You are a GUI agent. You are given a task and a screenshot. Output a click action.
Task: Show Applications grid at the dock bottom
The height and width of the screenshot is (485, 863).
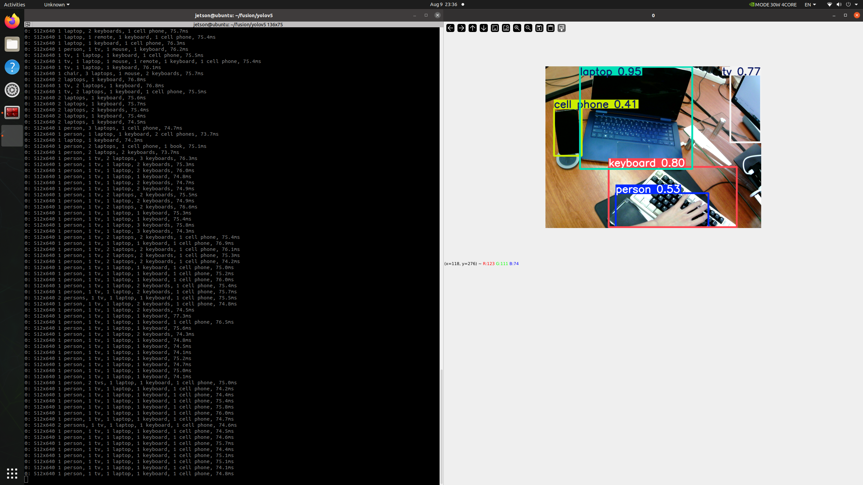(12, 473)
